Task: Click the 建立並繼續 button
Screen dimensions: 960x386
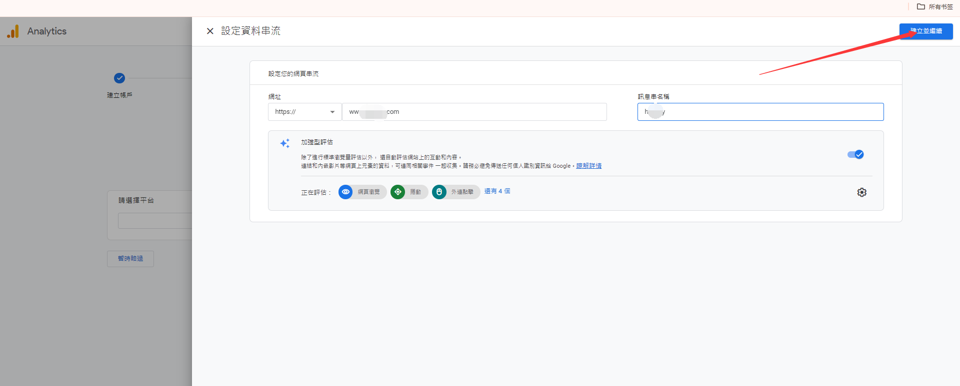Action: (925, 31)
